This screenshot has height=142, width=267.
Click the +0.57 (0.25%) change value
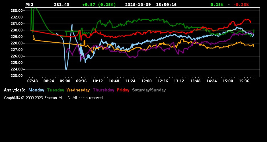point(99,5)
